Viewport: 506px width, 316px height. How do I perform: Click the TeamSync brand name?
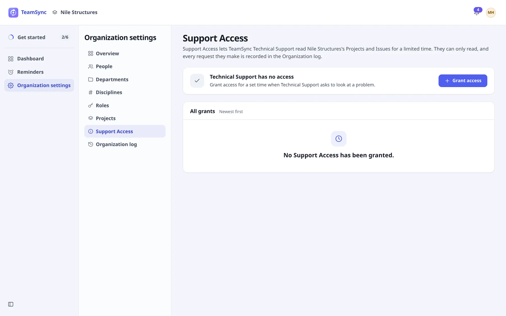click(34, 12)
